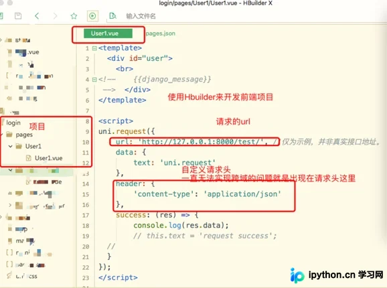Click the <br> tag on line 3
This screenshot has height=288, width=387.
pos(125,69)
